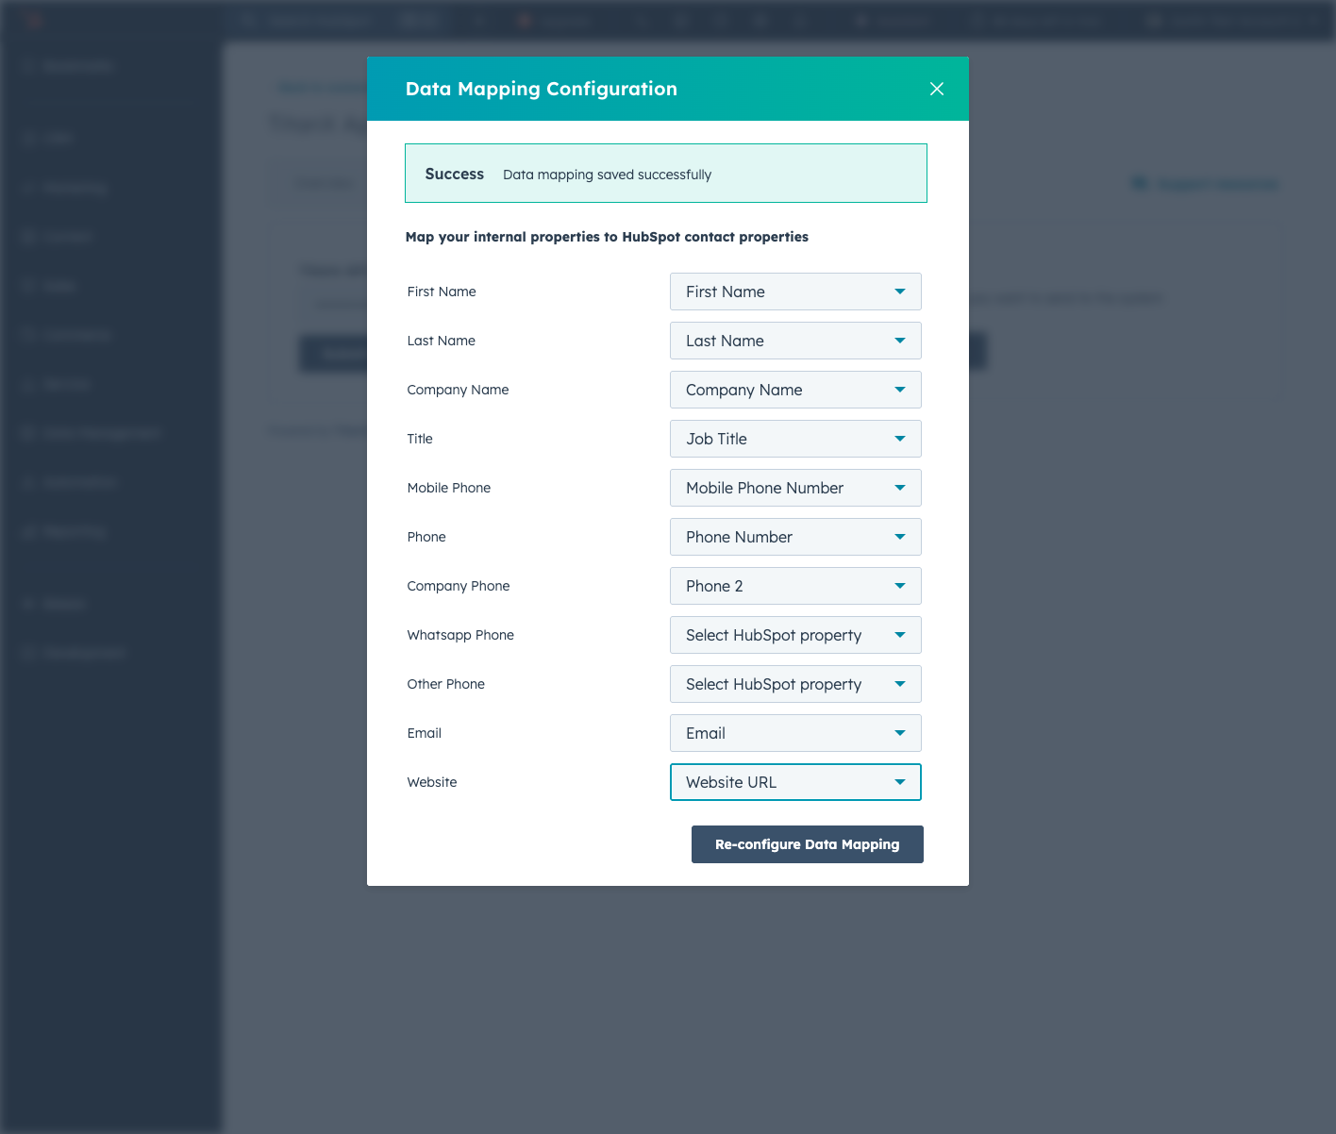Image resolution: width=1336 pixels, height=1134 pixels.
Task: Open the Job Title mapping dropdown
Action: pos(795,439)
